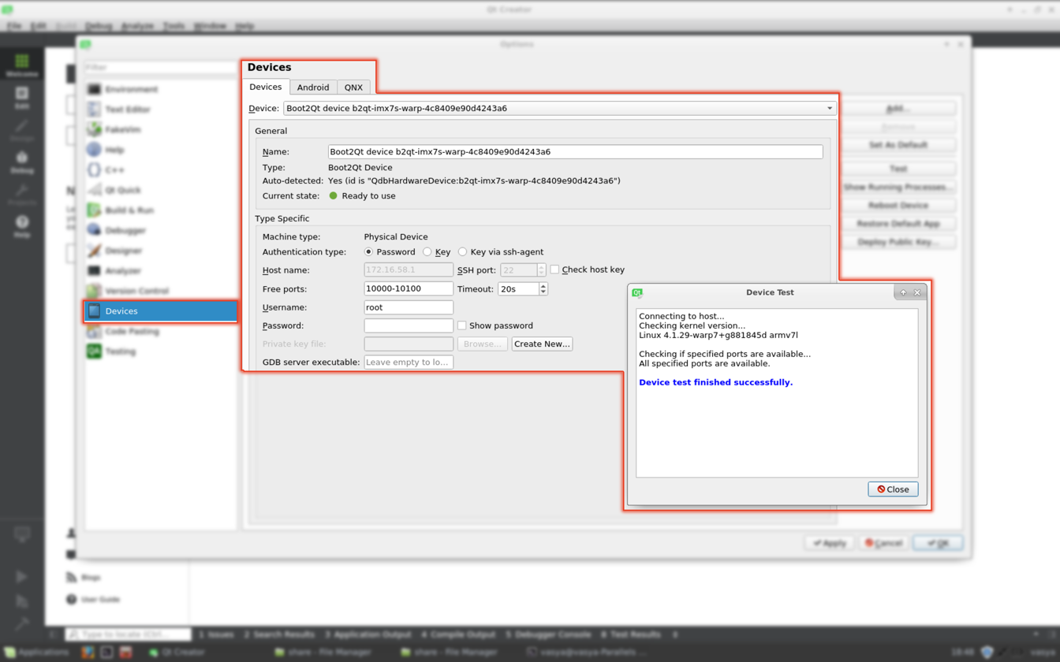
Task: Increase the Timeout spinner value
Action: pyautogui.click(x=543, y=285)
